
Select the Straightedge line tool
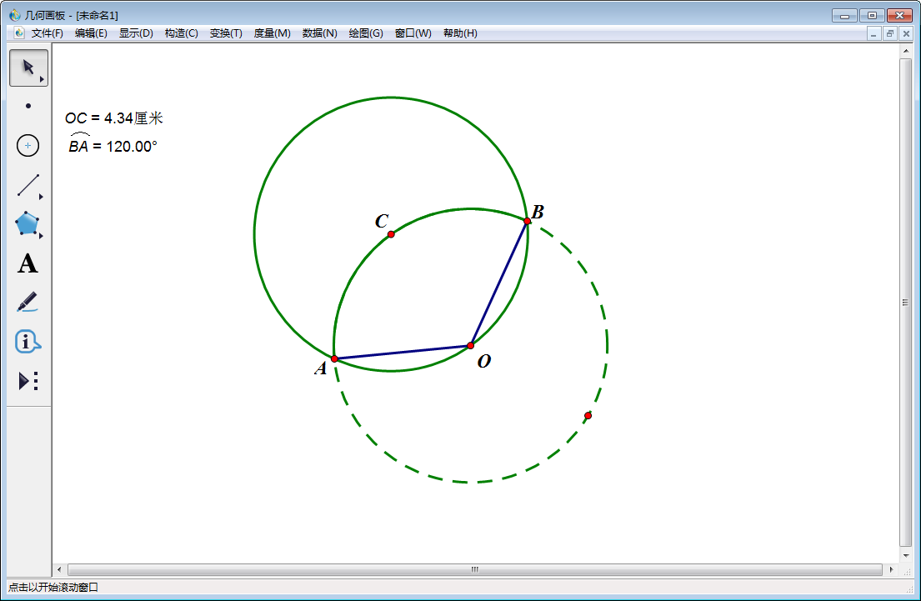point(28,185)
